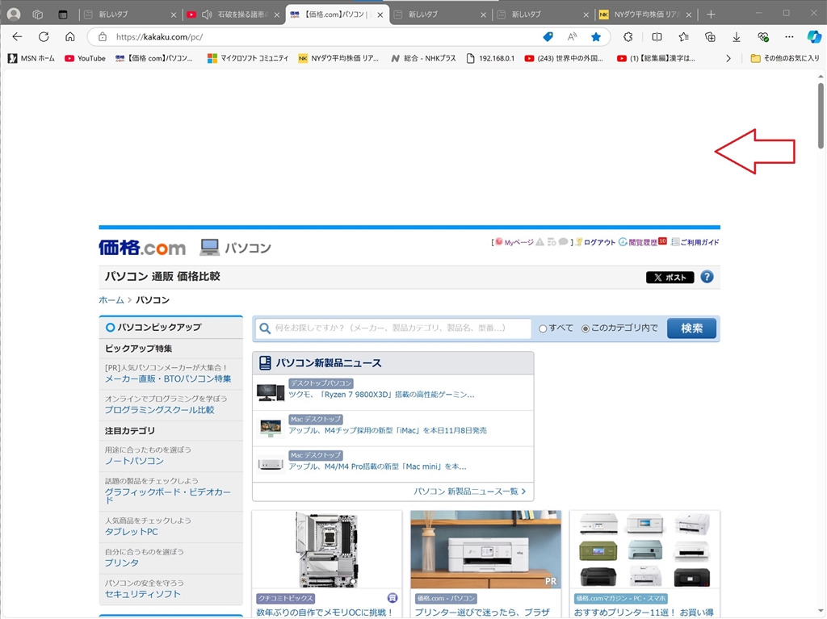
Task: Click the printer on shelf PR thumbnail
Action: point(485,550)
